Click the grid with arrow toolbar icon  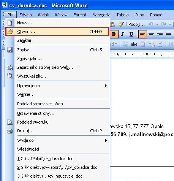[152, 44]
